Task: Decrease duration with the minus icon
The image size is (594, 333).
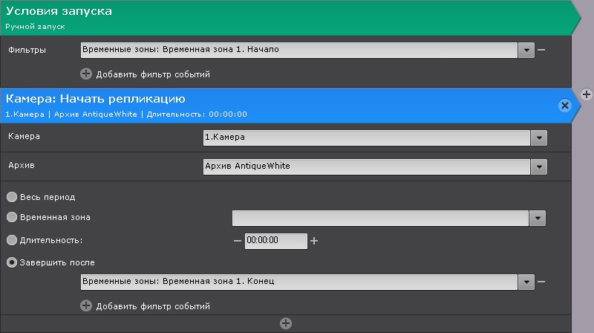Action: (238, 241)
